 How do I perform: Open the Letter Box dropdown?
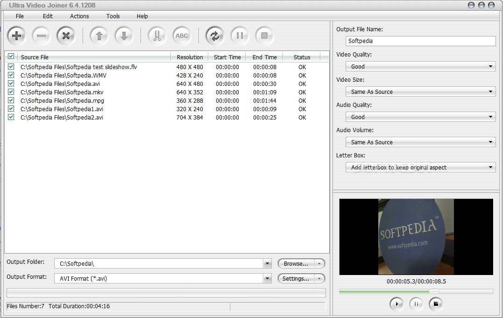[420, 167]
